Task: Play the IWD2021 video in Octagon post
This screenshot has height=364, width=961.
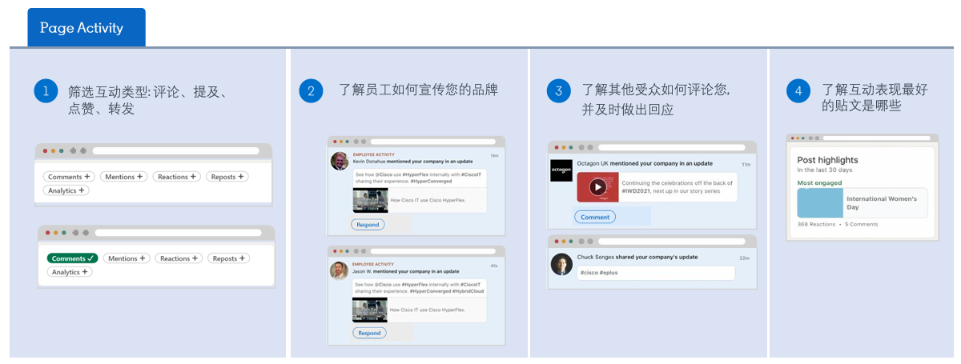Action: pos(597,187)
